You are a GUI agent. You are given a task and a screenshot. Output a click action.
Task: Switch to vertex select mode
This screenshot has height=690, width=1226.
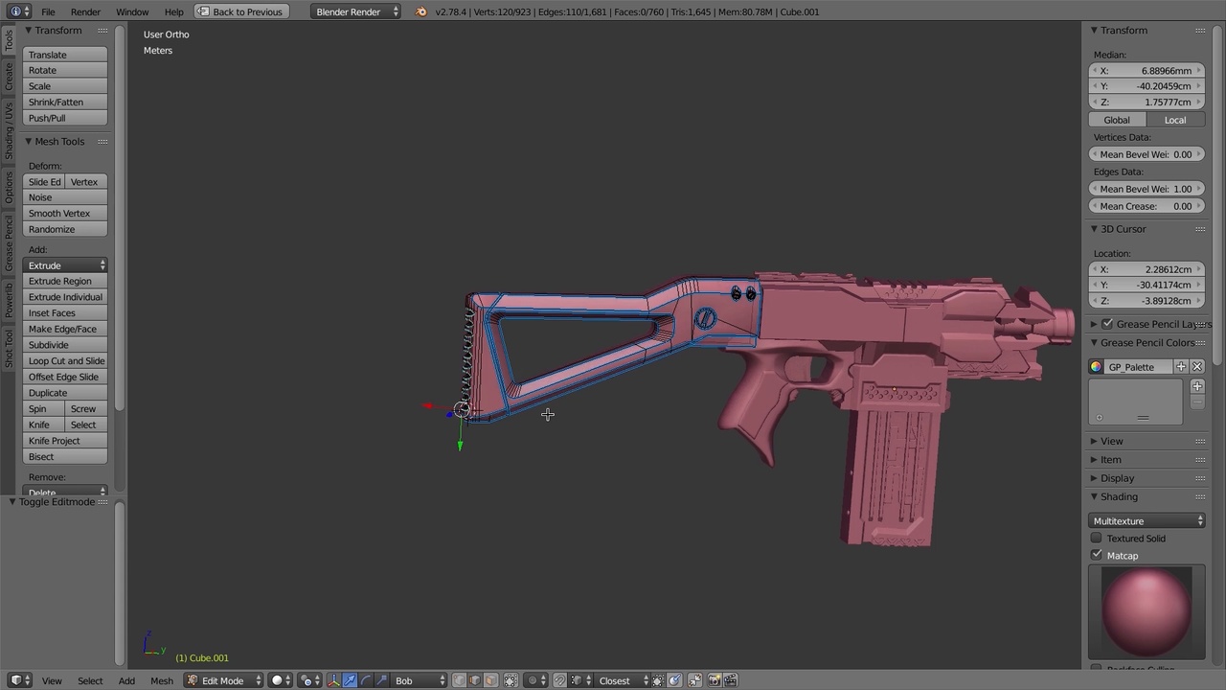pos(459,680)
